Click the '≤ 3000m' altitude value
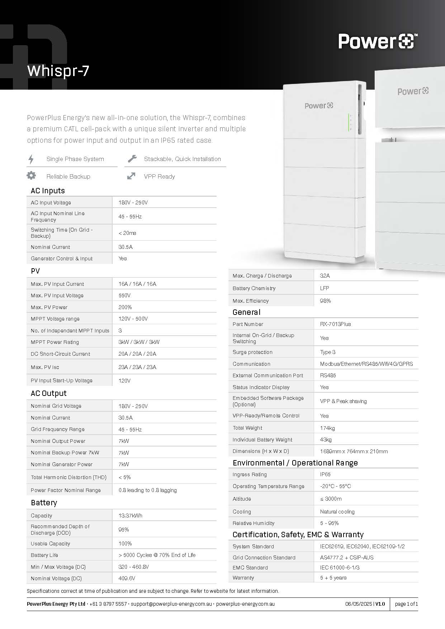 coord(331,499)
